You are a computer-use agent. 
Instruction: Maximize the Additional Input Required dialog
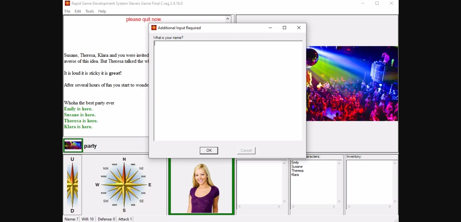point(284,28)
